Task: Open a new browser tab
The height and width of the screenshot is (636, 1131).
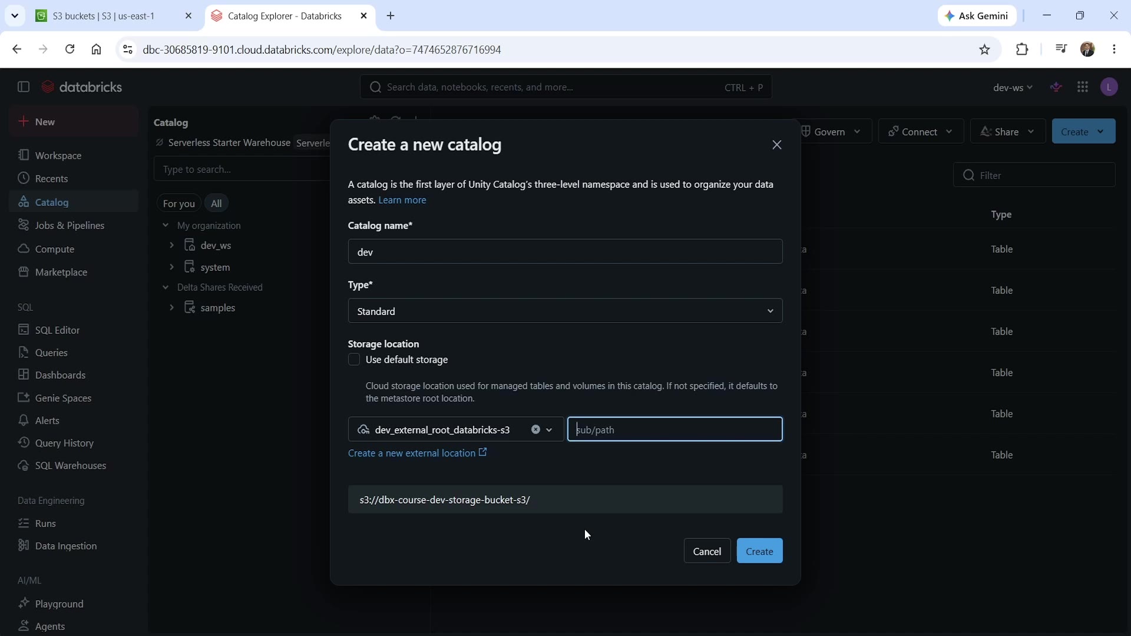Action: click(391, 16)
